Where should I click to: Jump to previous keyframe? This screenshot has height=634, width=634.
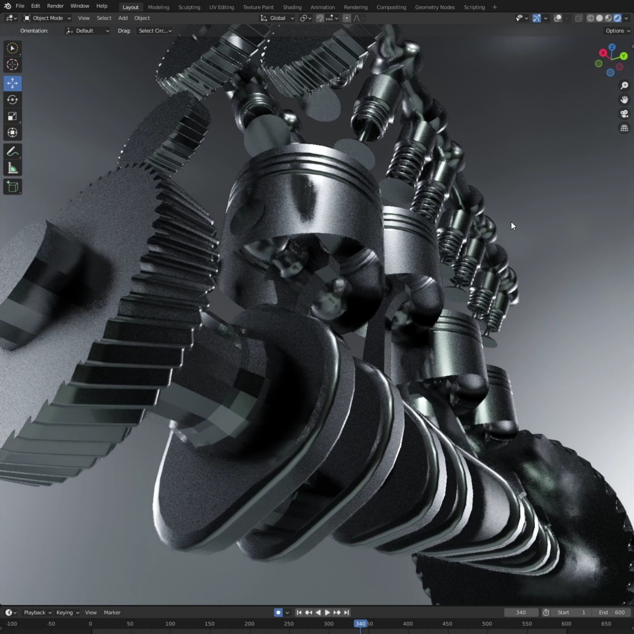[x=309, y=612]
